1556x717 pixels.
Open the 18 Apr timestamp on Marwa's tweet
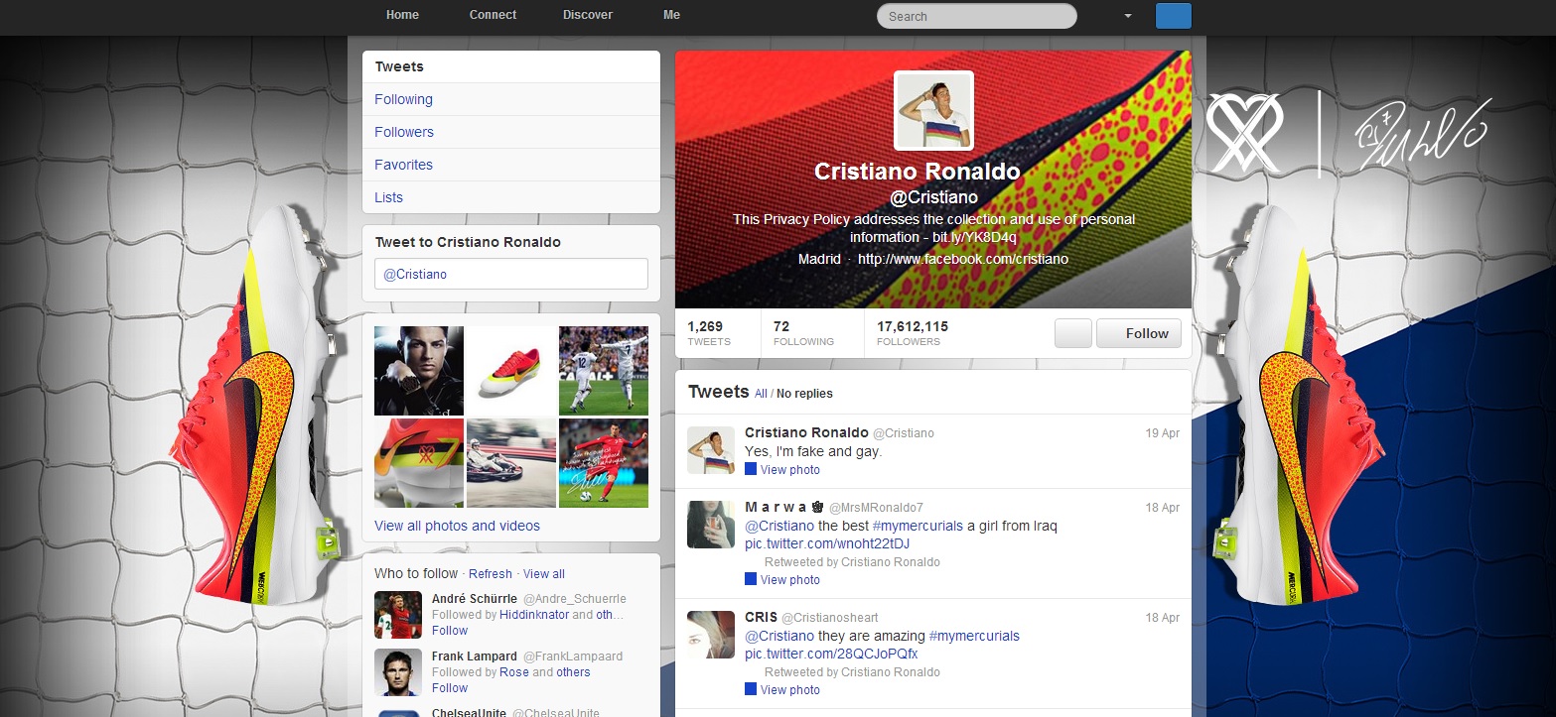pos(1162,508)
